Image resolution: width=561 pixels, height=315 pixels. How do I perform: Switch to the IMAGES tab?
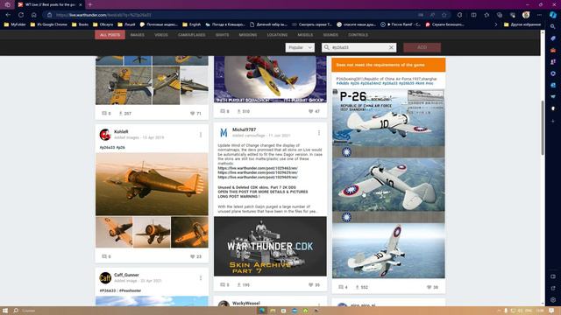click(x=138, y=35)
